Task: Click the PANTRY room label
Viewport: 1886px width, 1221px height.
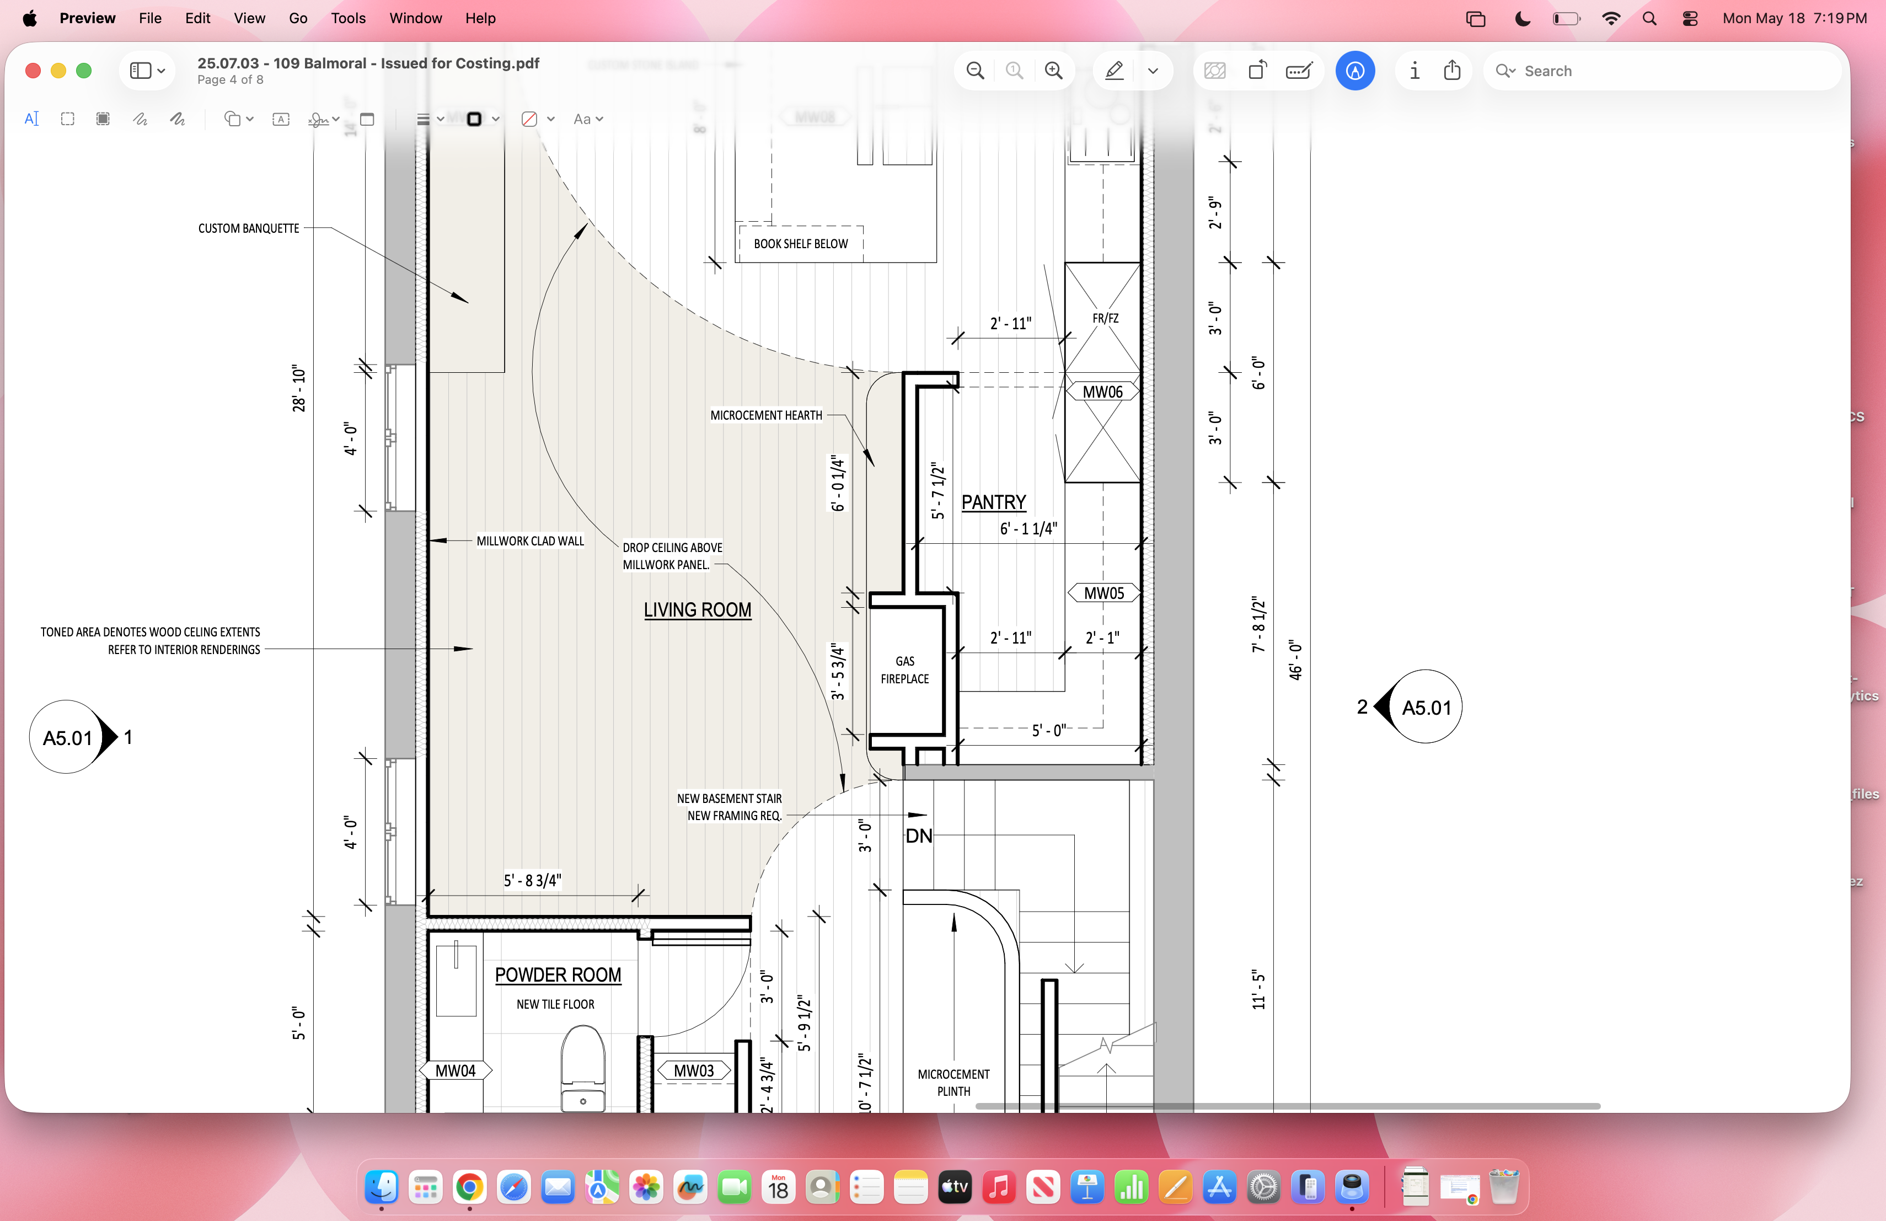Action: point(994,501)
